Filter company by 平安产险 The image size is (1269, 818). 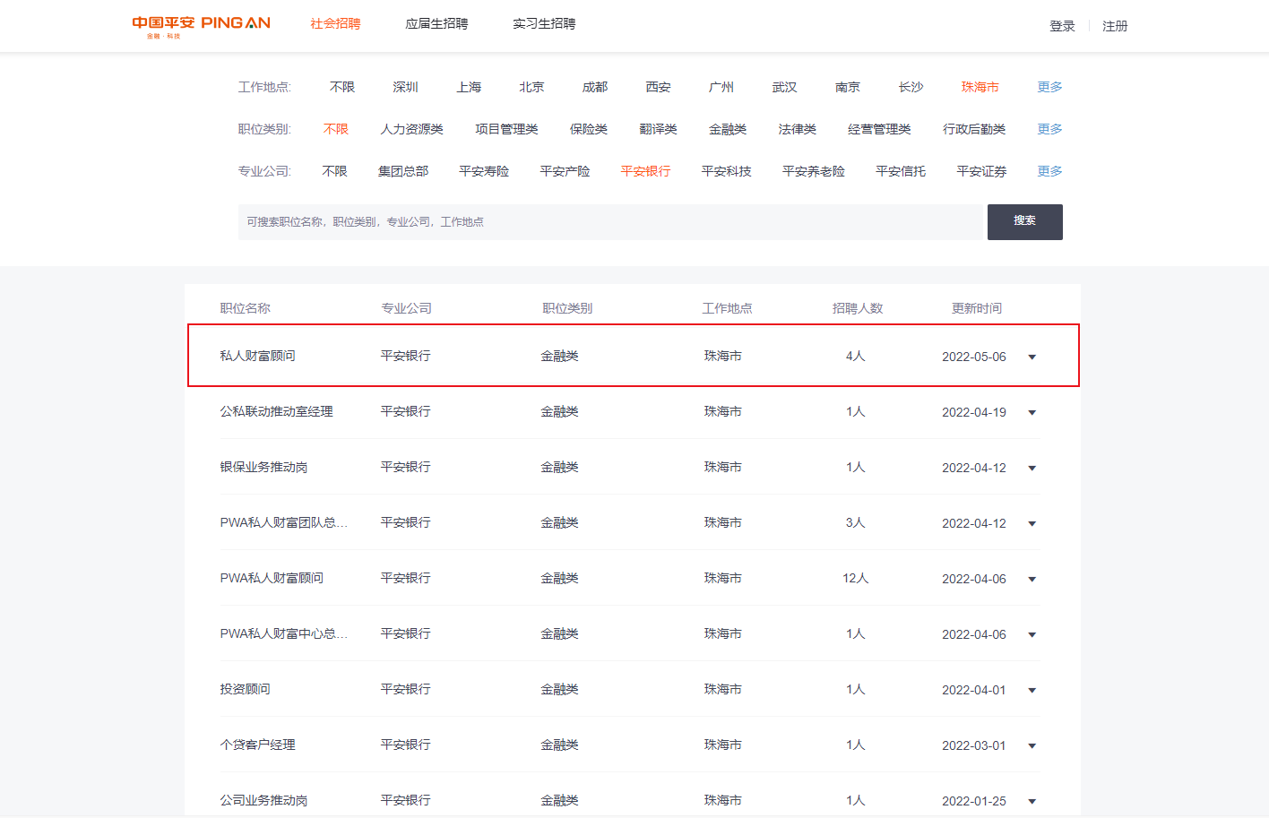pyautogui.click(x=565, y=171)
